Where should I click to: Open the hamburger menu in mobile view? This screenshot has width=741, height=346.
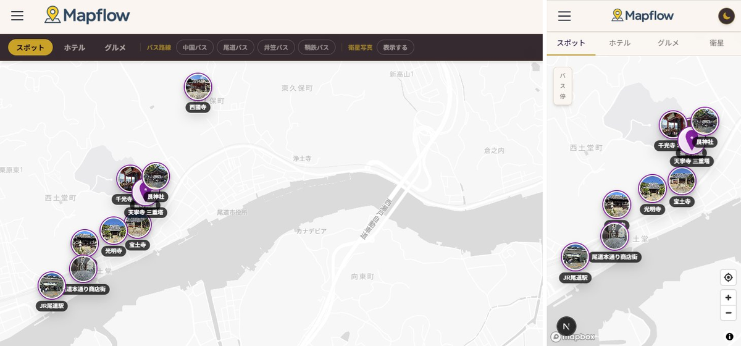[564, 16]
